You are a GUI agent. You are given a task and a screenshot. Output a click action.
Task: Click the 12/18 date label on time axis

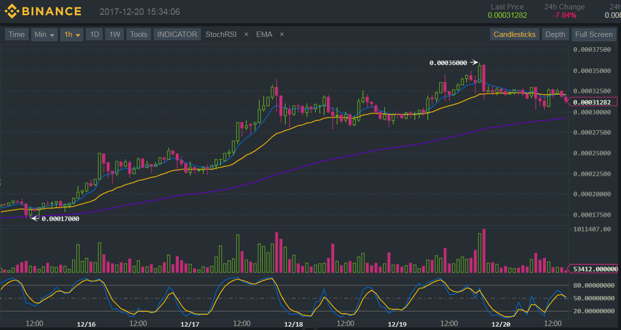pos(294,324)
